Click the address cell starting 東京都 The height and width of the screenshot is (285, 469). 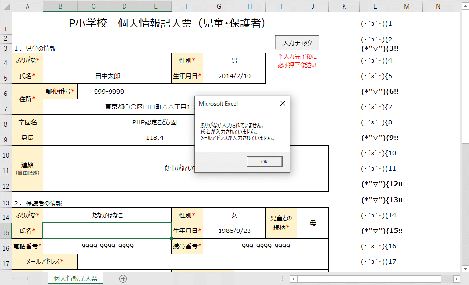pyautogui.click(x=119, y=107)
